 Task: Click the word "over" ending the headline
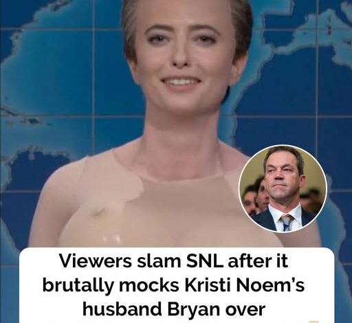(x=245, y=310)
